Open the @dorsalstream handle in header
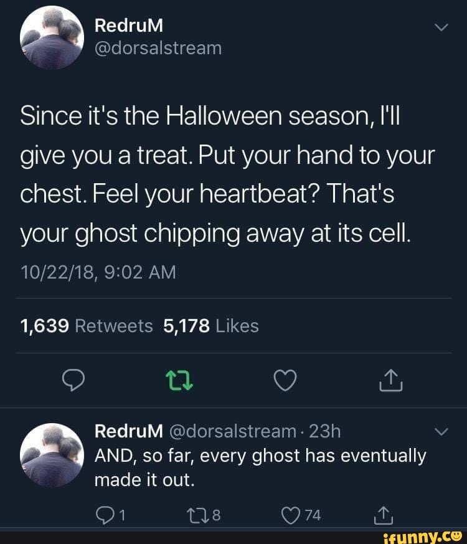The width and height of the screenshot is (467, 544). pyautogui.click(x=158, y=47)
